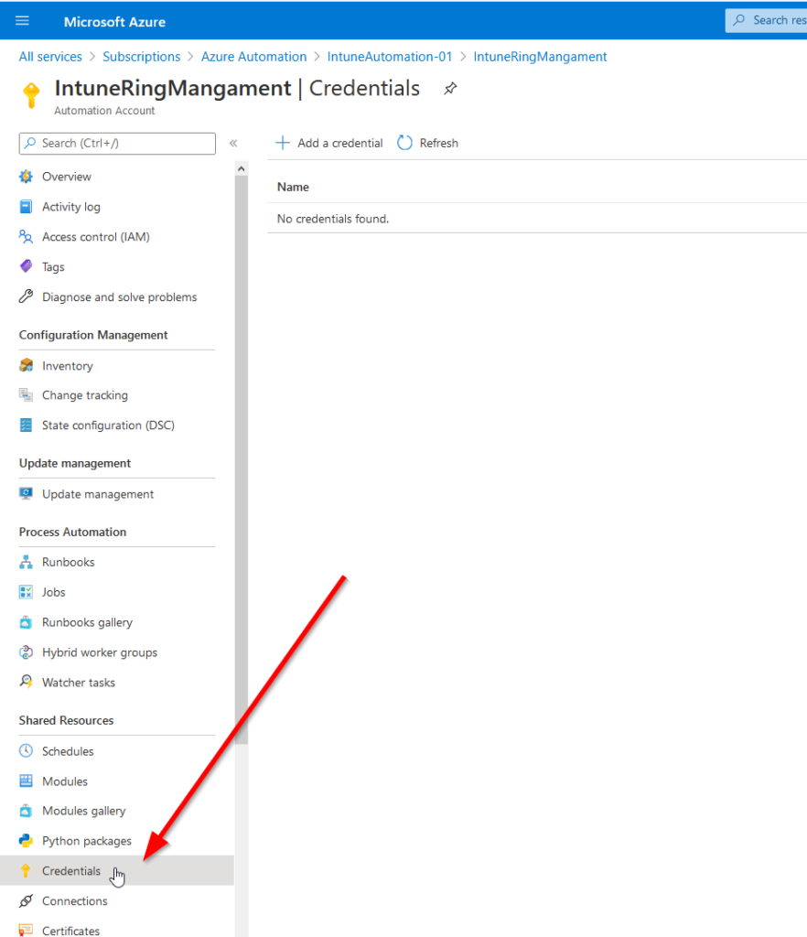
Task: Click the Change tracking icon
Action: [26, 395]
